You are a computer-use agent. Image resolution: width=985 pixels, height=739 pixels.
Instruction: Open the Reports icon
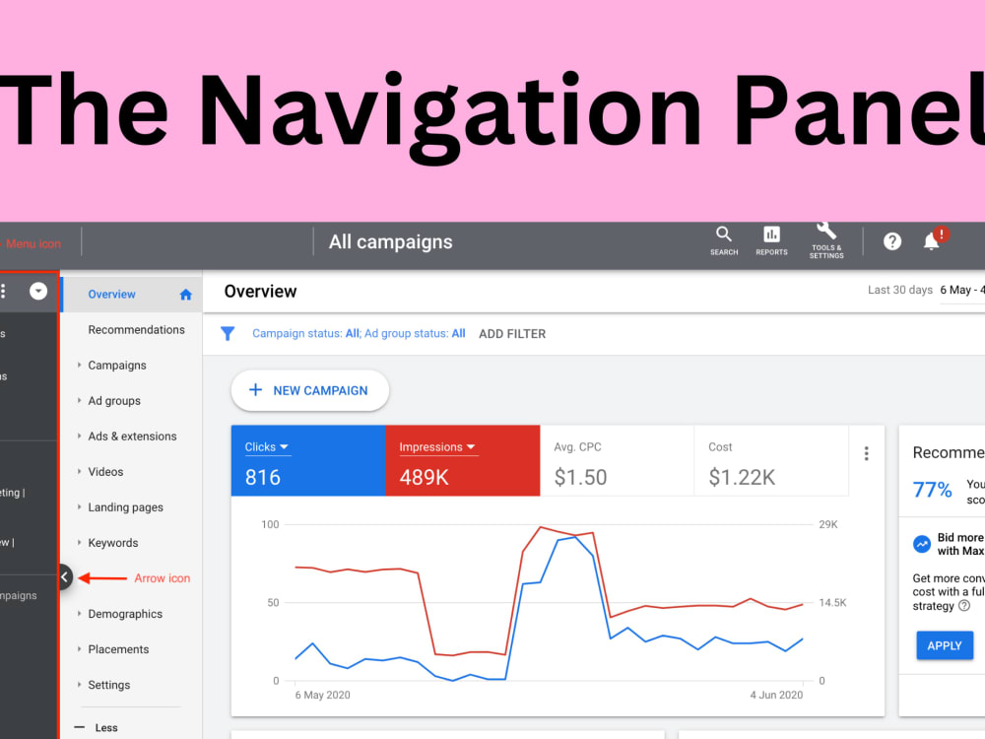(771, 241)
